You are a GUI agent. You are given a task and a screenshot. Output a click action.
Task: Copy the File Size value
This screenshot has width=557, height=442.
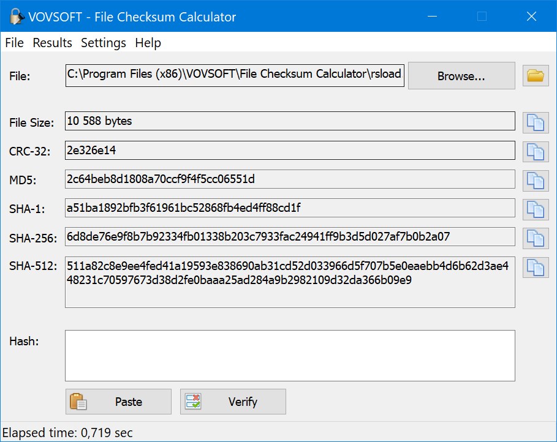point(536,123)
